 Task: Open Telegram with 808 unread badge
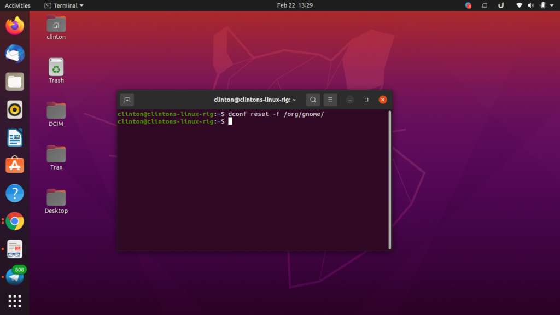pos(15,276)
